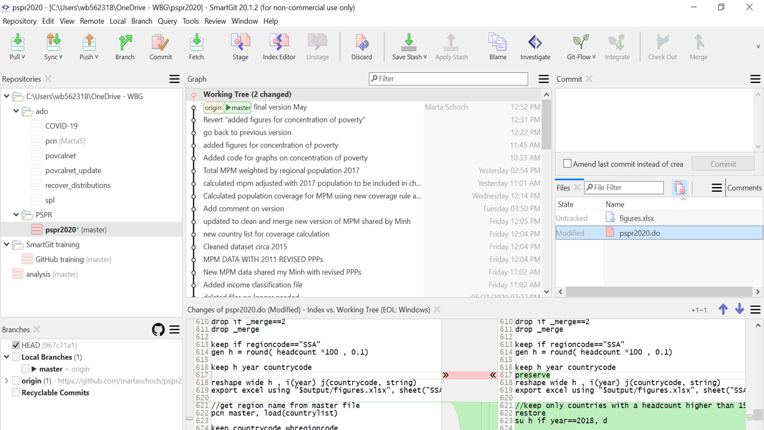Click the Save Stash icon
The height and width of the screenshot is (430, 764).
coord(408,42)
